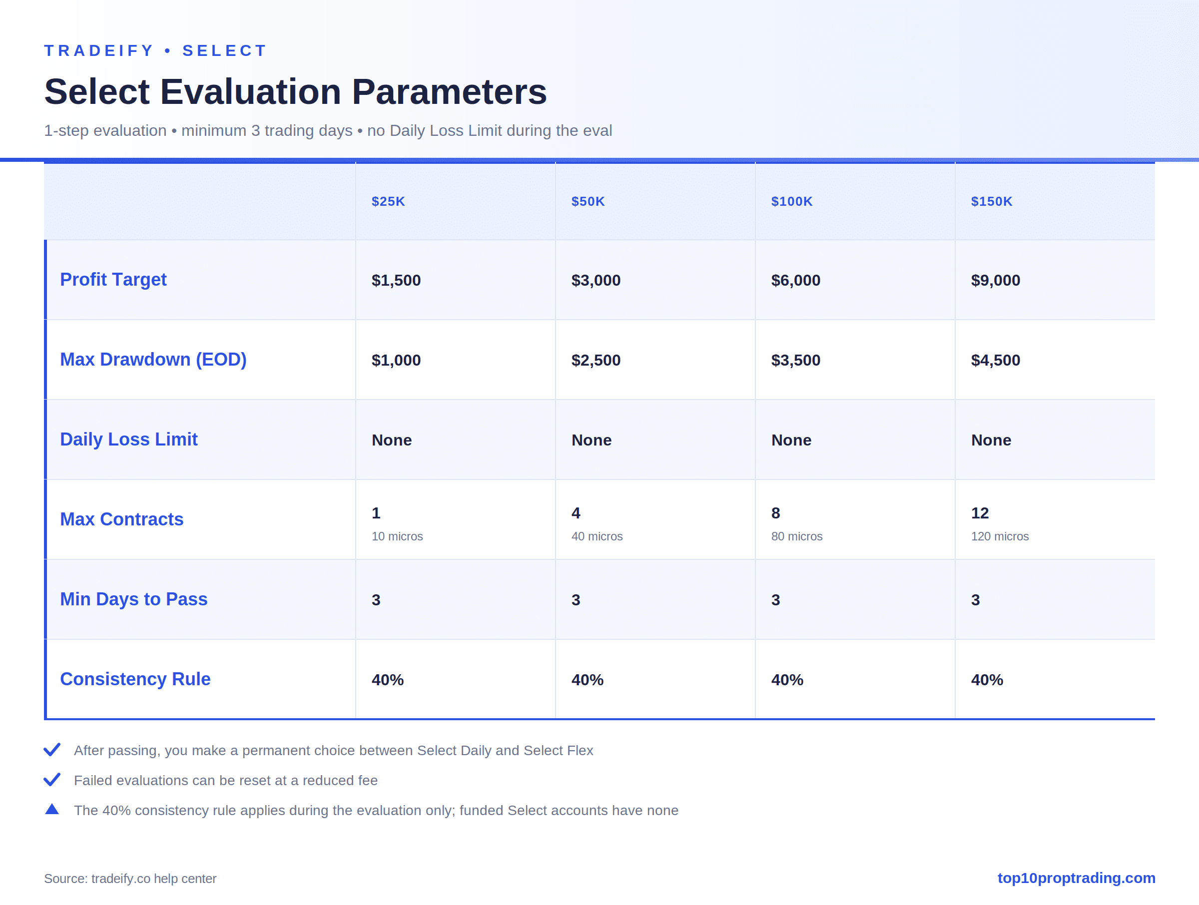Click the $3,500 max drawdown value

pyautogui.click(x=796, y=361)
